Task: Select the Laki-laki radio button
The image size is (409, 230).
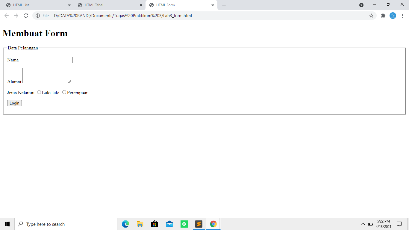Action: pyautogui.click(x=39, y=92)
